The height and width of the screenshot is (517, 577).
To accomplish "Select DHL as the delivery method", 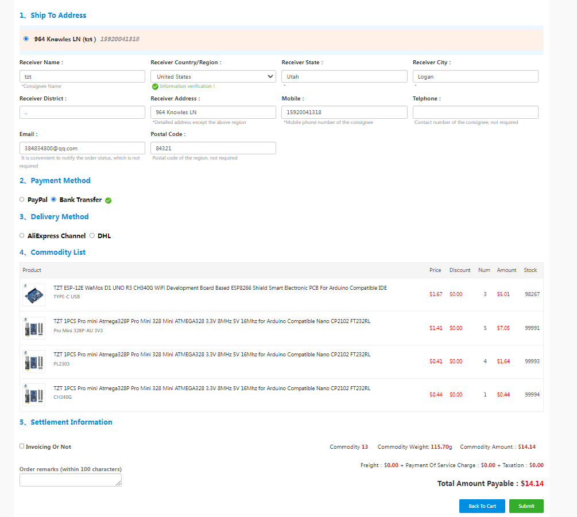I will 92,235.
